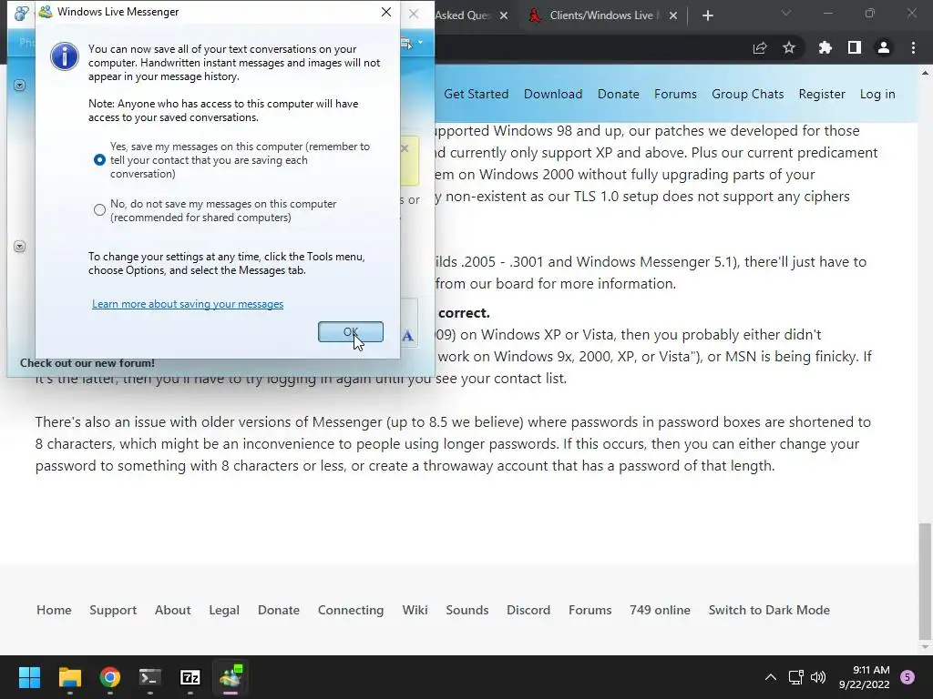Open the Discord footer link

coord(528,610)
